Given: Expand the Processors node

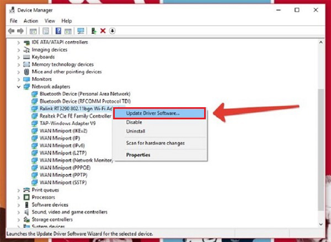Looking at the screenshot, I should [x=19, y=198].
